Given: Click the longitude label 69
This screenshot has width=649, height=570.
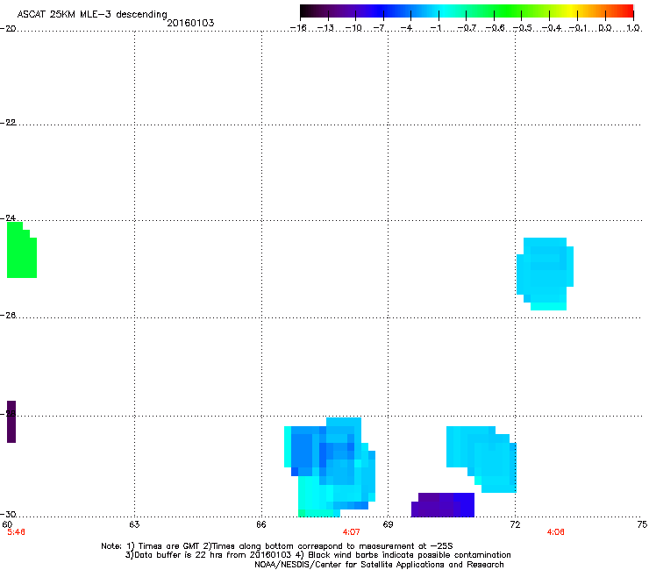Looking at the screenshot, I should (388, 524).
